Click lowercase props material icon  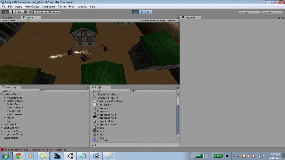pos(95,128)
